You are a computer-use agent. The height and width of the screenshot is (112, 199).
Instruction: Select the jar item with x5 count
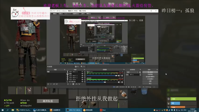123,94
